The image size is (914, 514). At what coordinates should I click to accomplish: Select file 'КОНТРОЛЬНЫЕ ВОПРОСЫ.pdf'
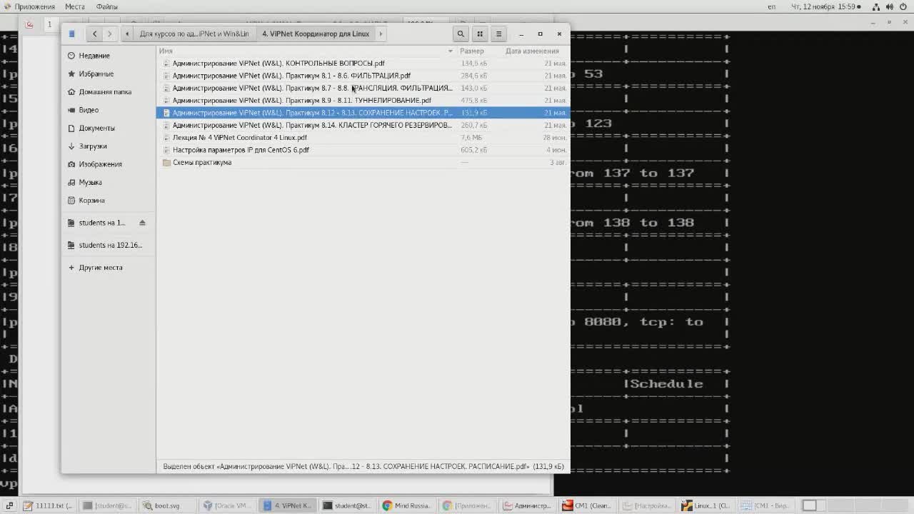(x=363, y=63)
